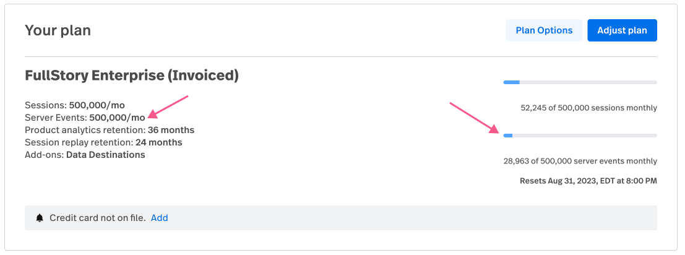Click the 28,963 of 500,000 server events text
This screenshot has height=255, width=685.
580,161
